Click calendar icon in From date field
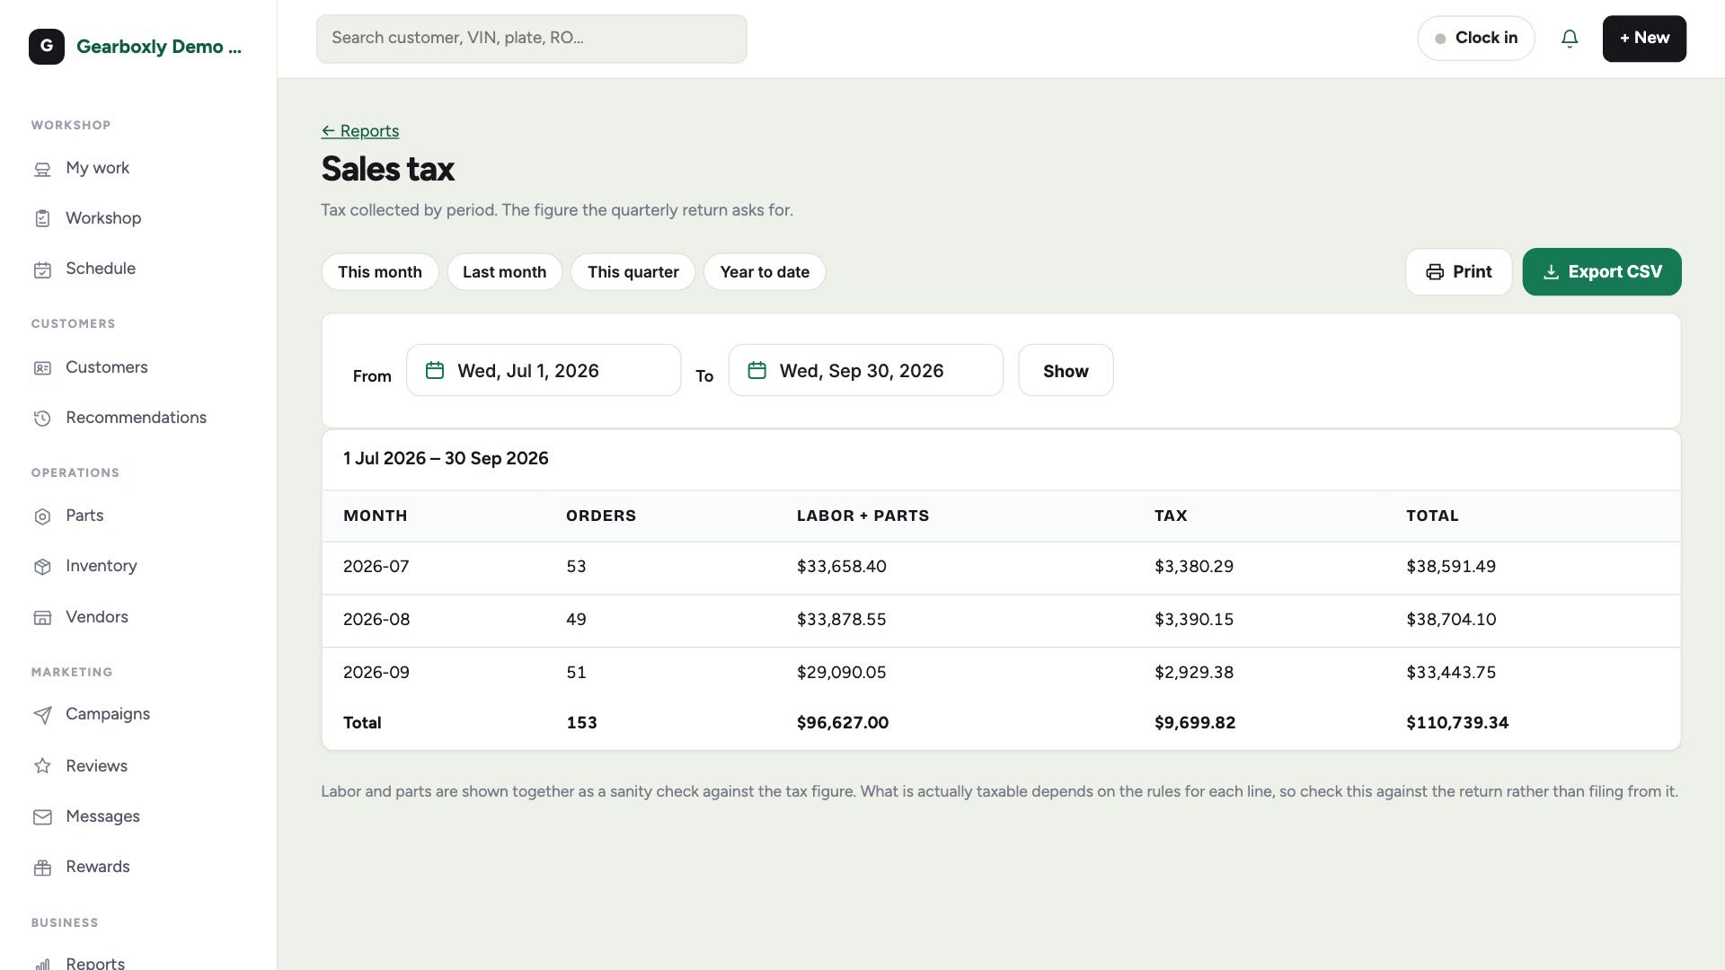1725x970 pixels. [x=435, y=370]
